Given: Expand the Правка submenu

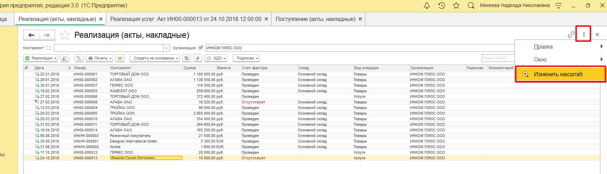Looking at the screenshot, I should coord(561,46).
